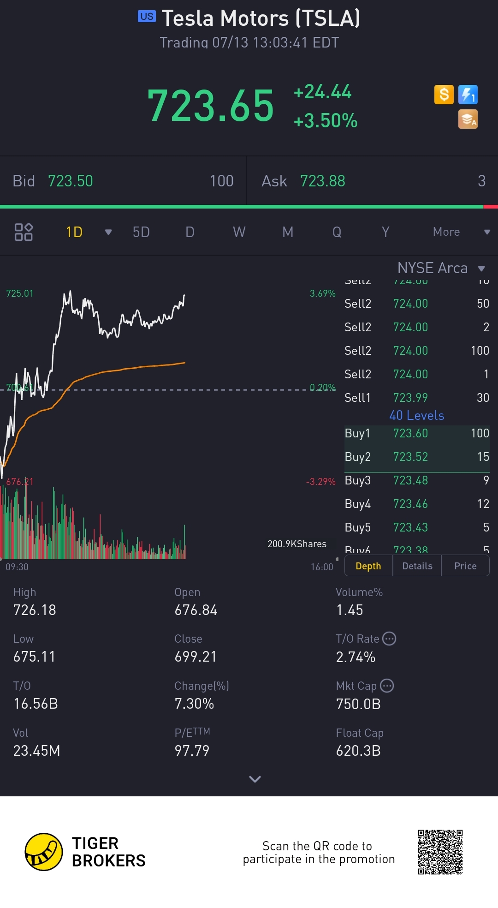Click the Buy1 723.60 order row

(417, 433)
